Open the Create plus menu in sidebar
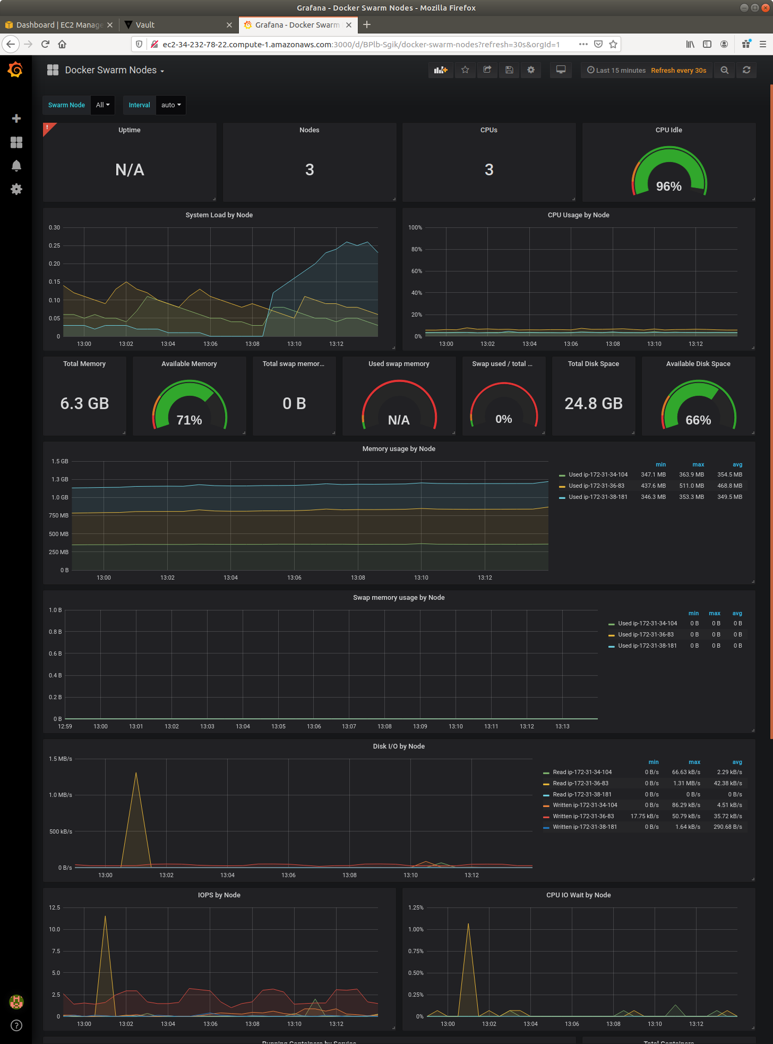Screen dimensions: 773x1044 coord(16,118)
